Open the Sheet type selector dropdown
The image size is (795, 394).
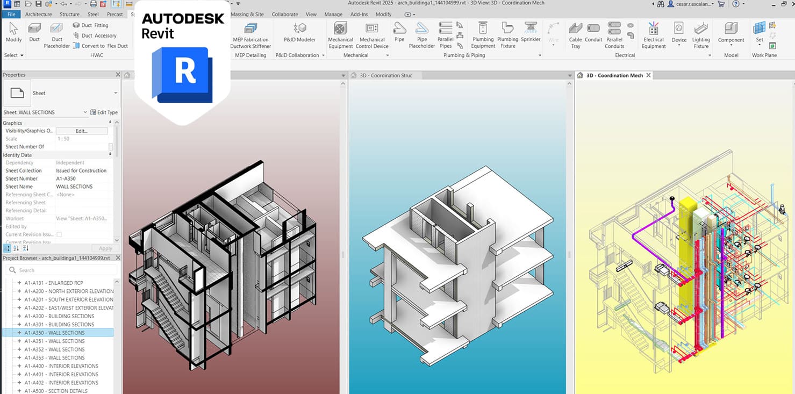[x=116, y=93]
